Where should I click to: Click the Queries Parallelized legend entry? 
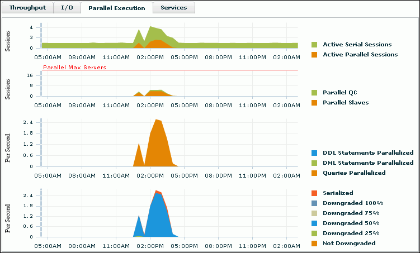coord(354,173)
